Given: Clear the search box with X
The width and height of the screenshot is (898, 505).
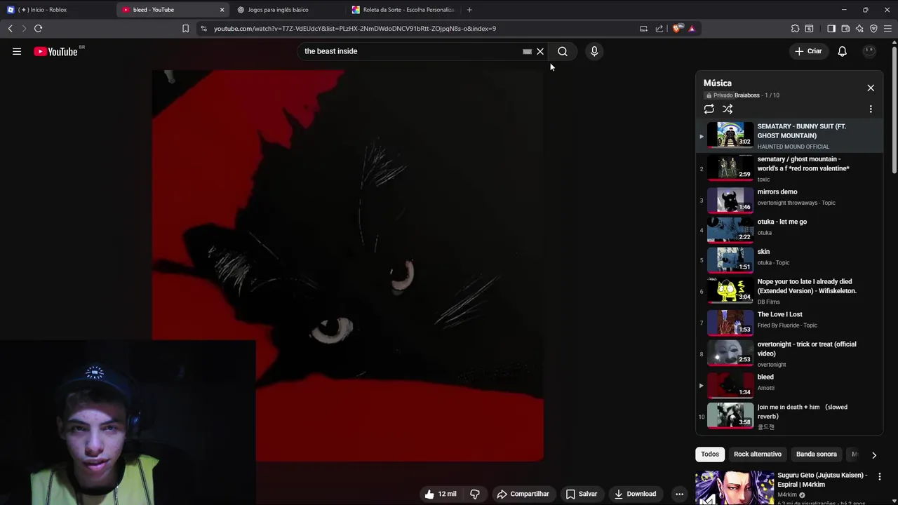Looking at the screenshot, I should tap(540, 51).
